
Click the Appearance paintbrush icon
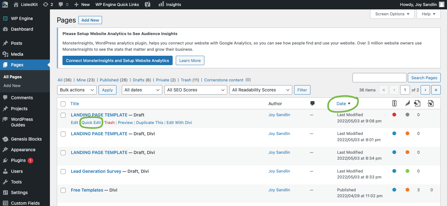click(x=5, y=150)
